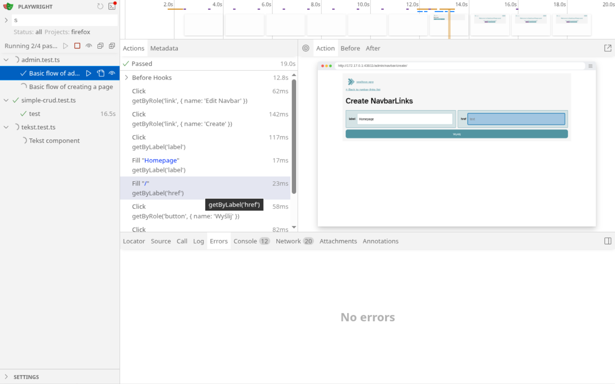The height and width of the screenshot is (384, 615).
Task: Open source for selected Basic flow test
Action: click(x=100, y=73)
